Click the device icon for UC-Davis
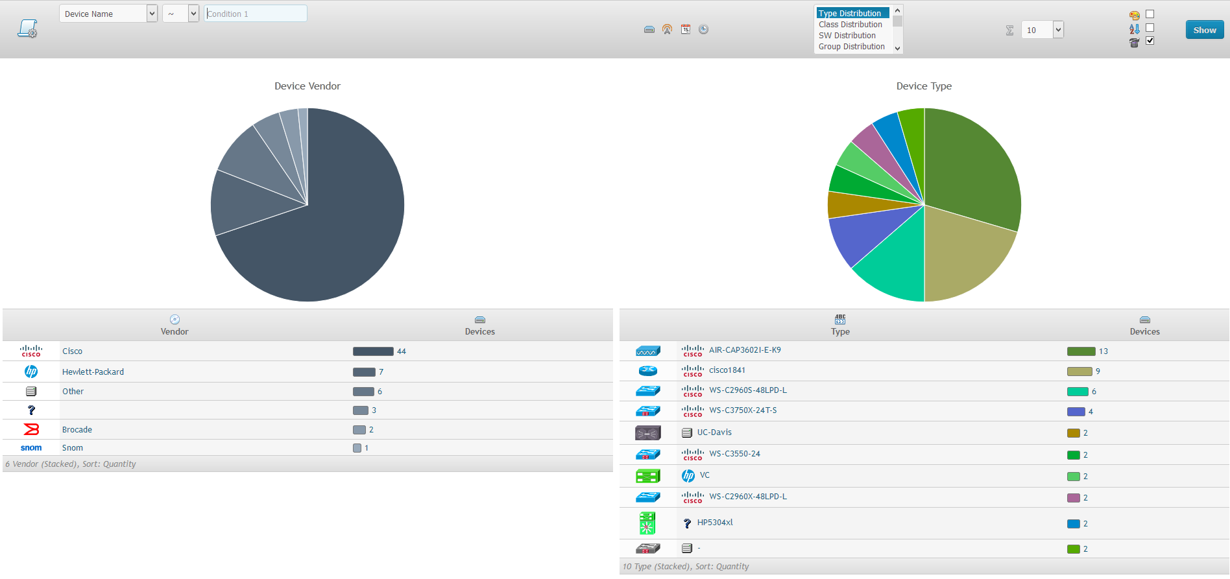This screenshot has width=1230, height=579. 648,432
